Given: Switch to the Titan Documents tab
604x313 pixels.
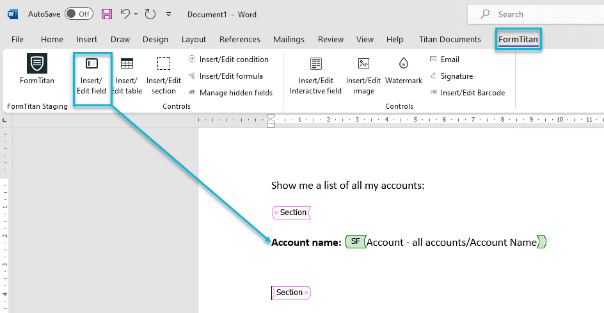Looking at the screenshot, I should click(x=450, y=39).
